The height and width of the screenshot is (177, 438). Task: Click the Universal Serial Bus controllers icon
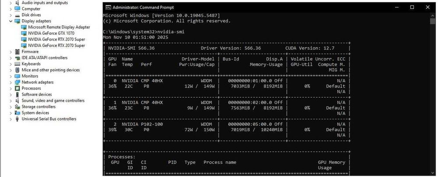coord(18,119)
